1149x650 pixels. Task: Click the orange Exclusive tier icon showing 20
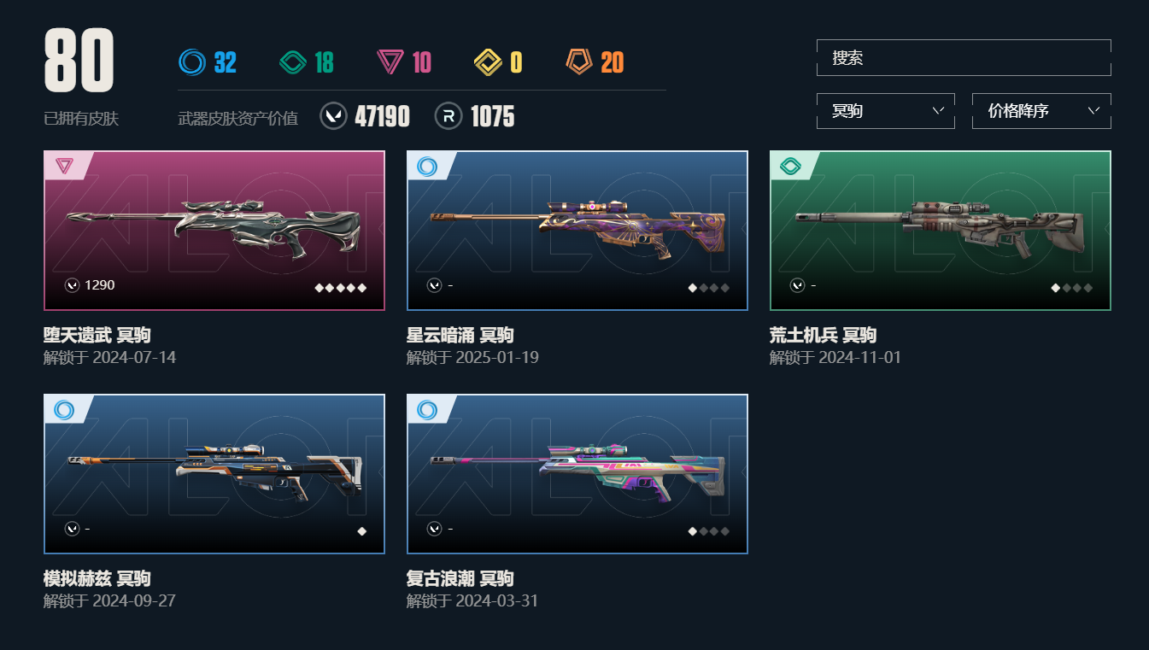579,62
